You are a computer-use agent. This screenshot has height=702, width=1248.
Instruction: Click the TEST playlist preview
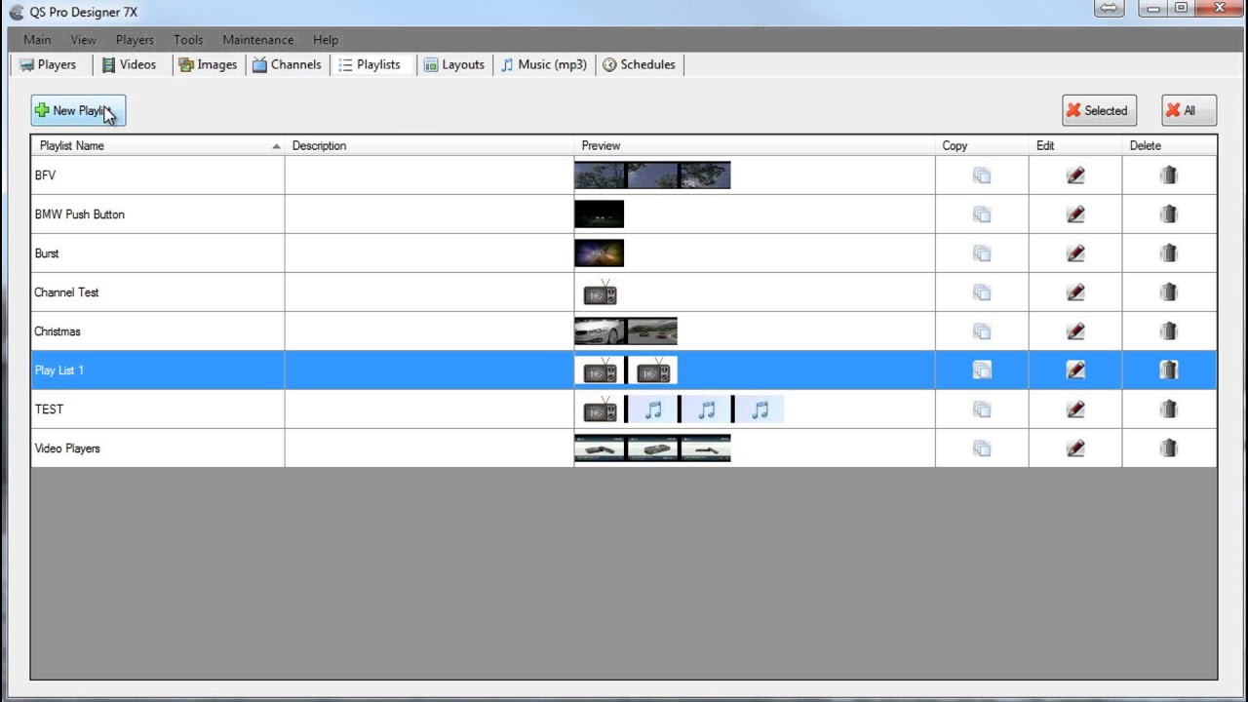coord(680,409)
